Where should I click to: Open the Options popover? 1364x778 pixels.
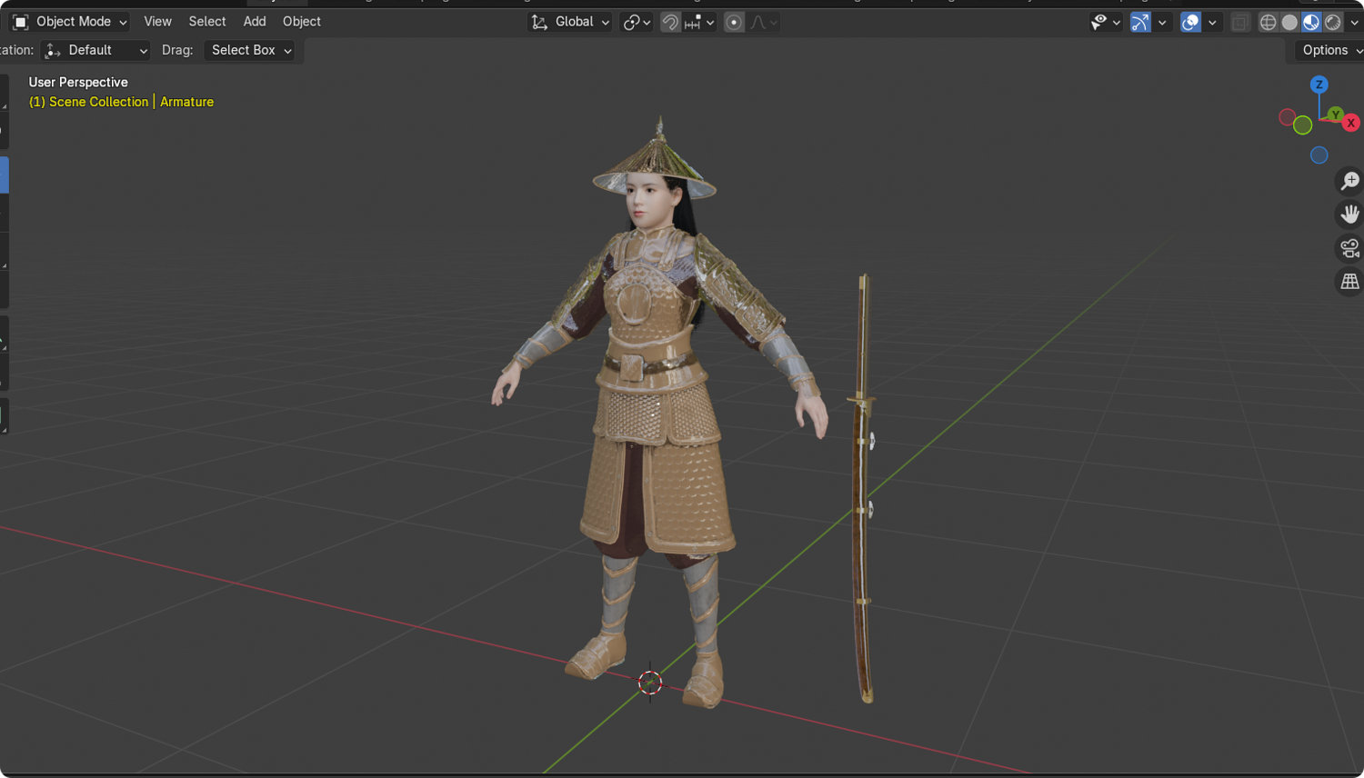(1330, 51)
